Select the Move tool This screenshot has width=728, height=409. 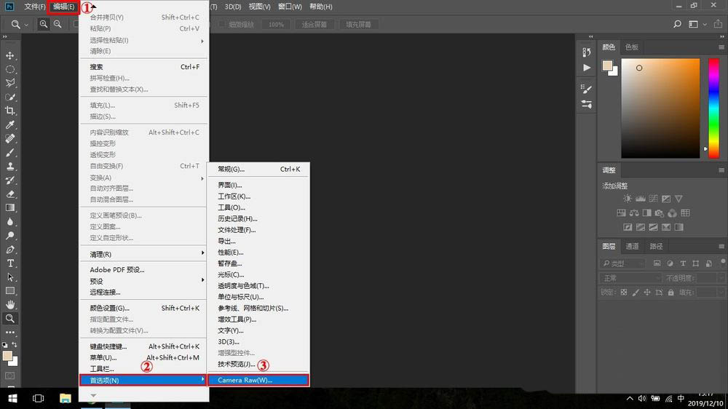click(9, 56)
